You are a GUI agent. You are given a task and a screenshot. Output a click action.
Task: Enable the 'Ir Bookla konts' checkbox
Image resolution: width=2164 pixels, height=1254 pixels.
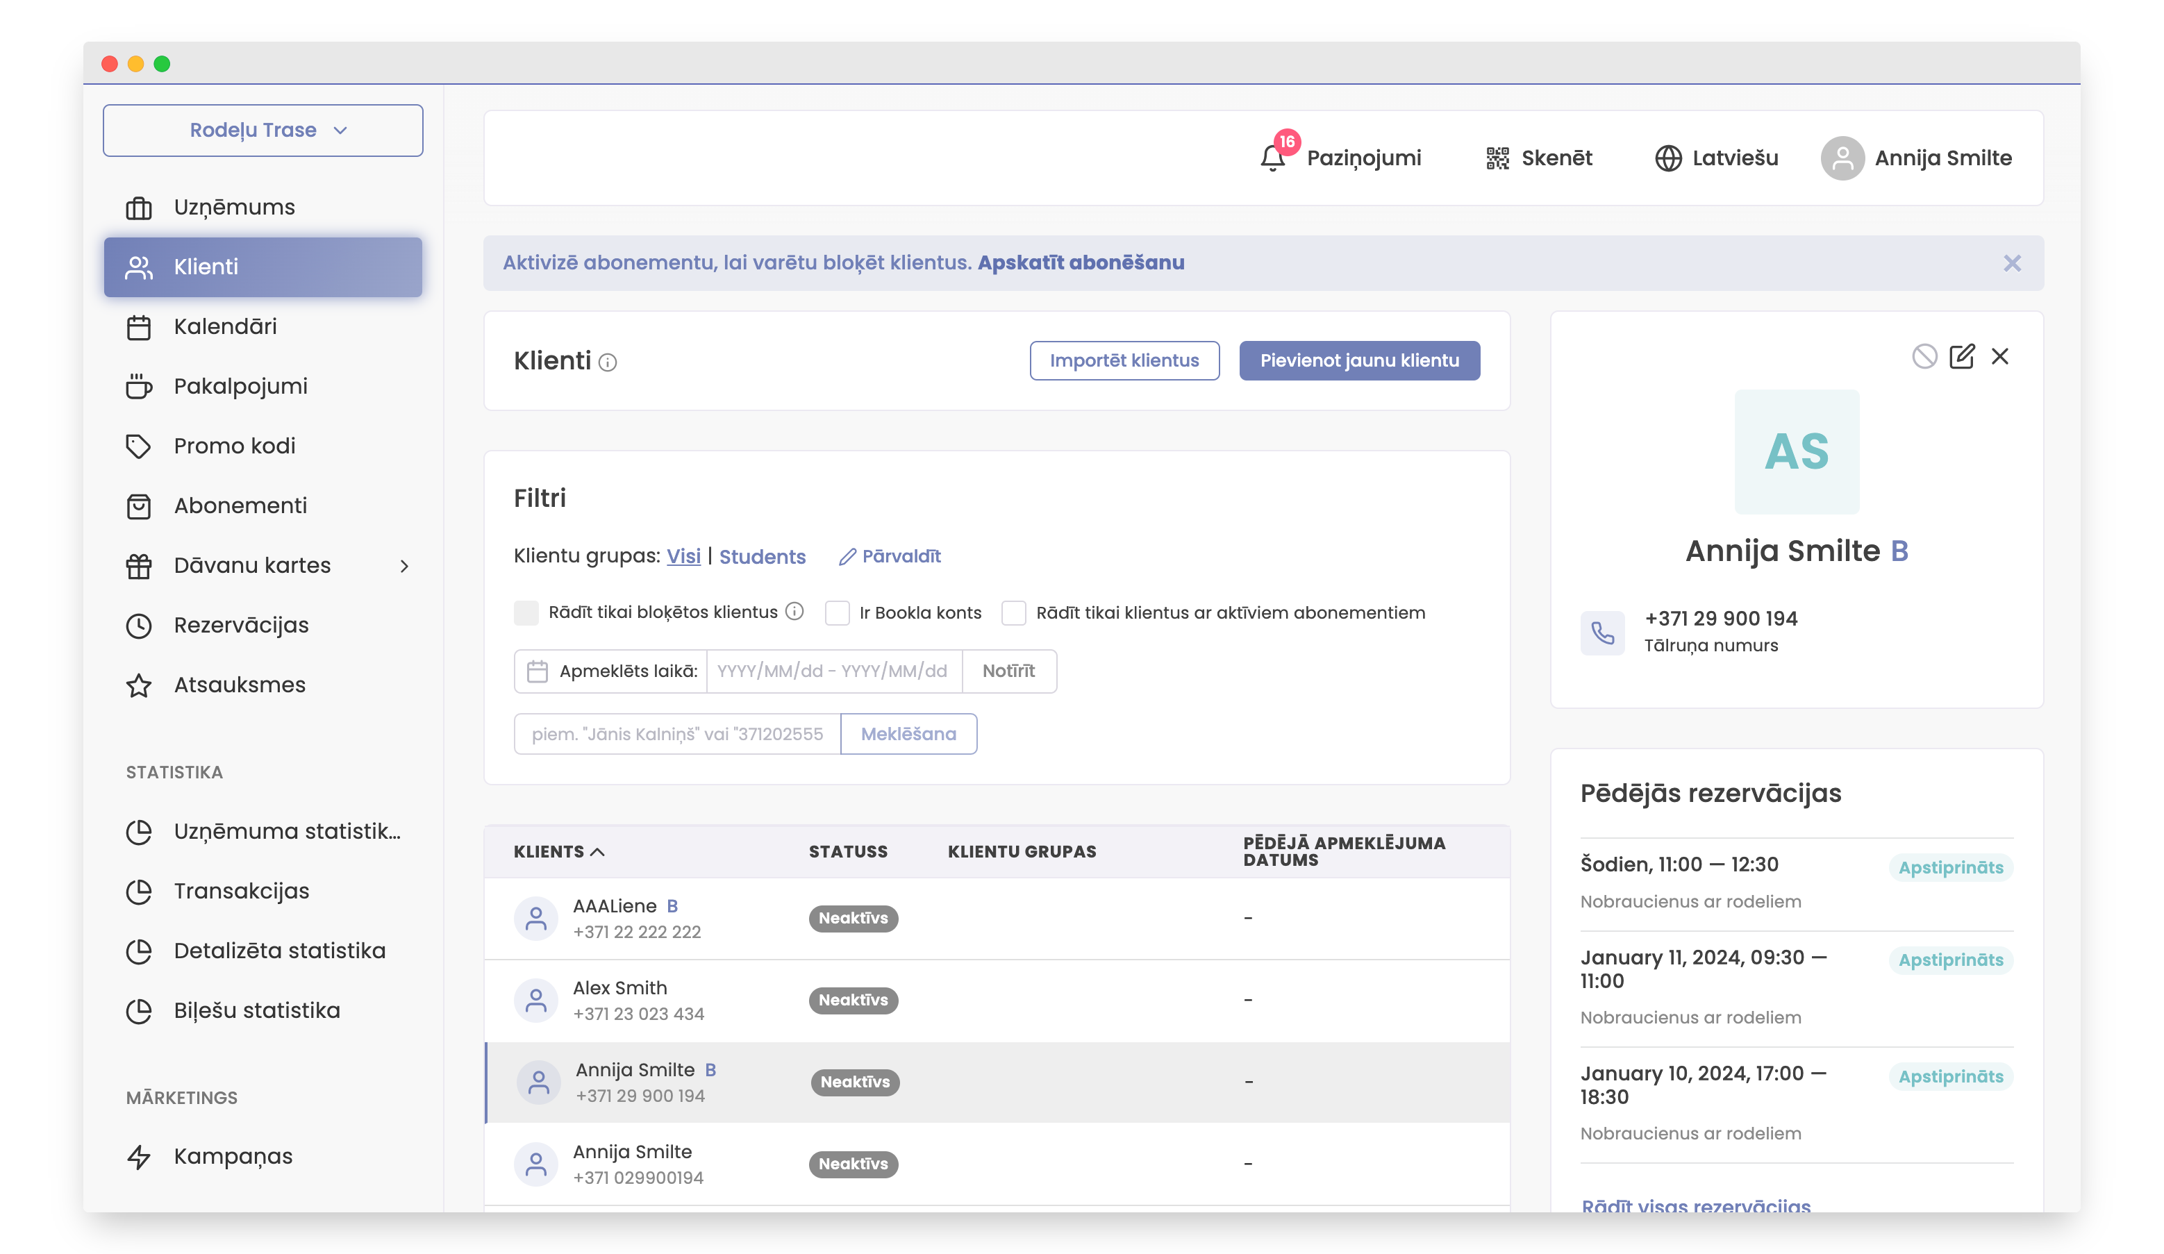point(838,613)
